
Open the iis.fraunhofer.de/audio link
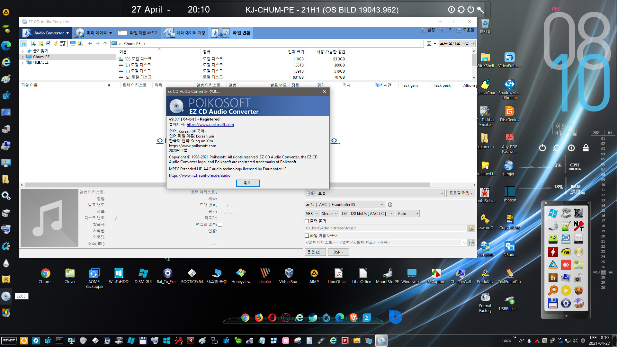200,175
